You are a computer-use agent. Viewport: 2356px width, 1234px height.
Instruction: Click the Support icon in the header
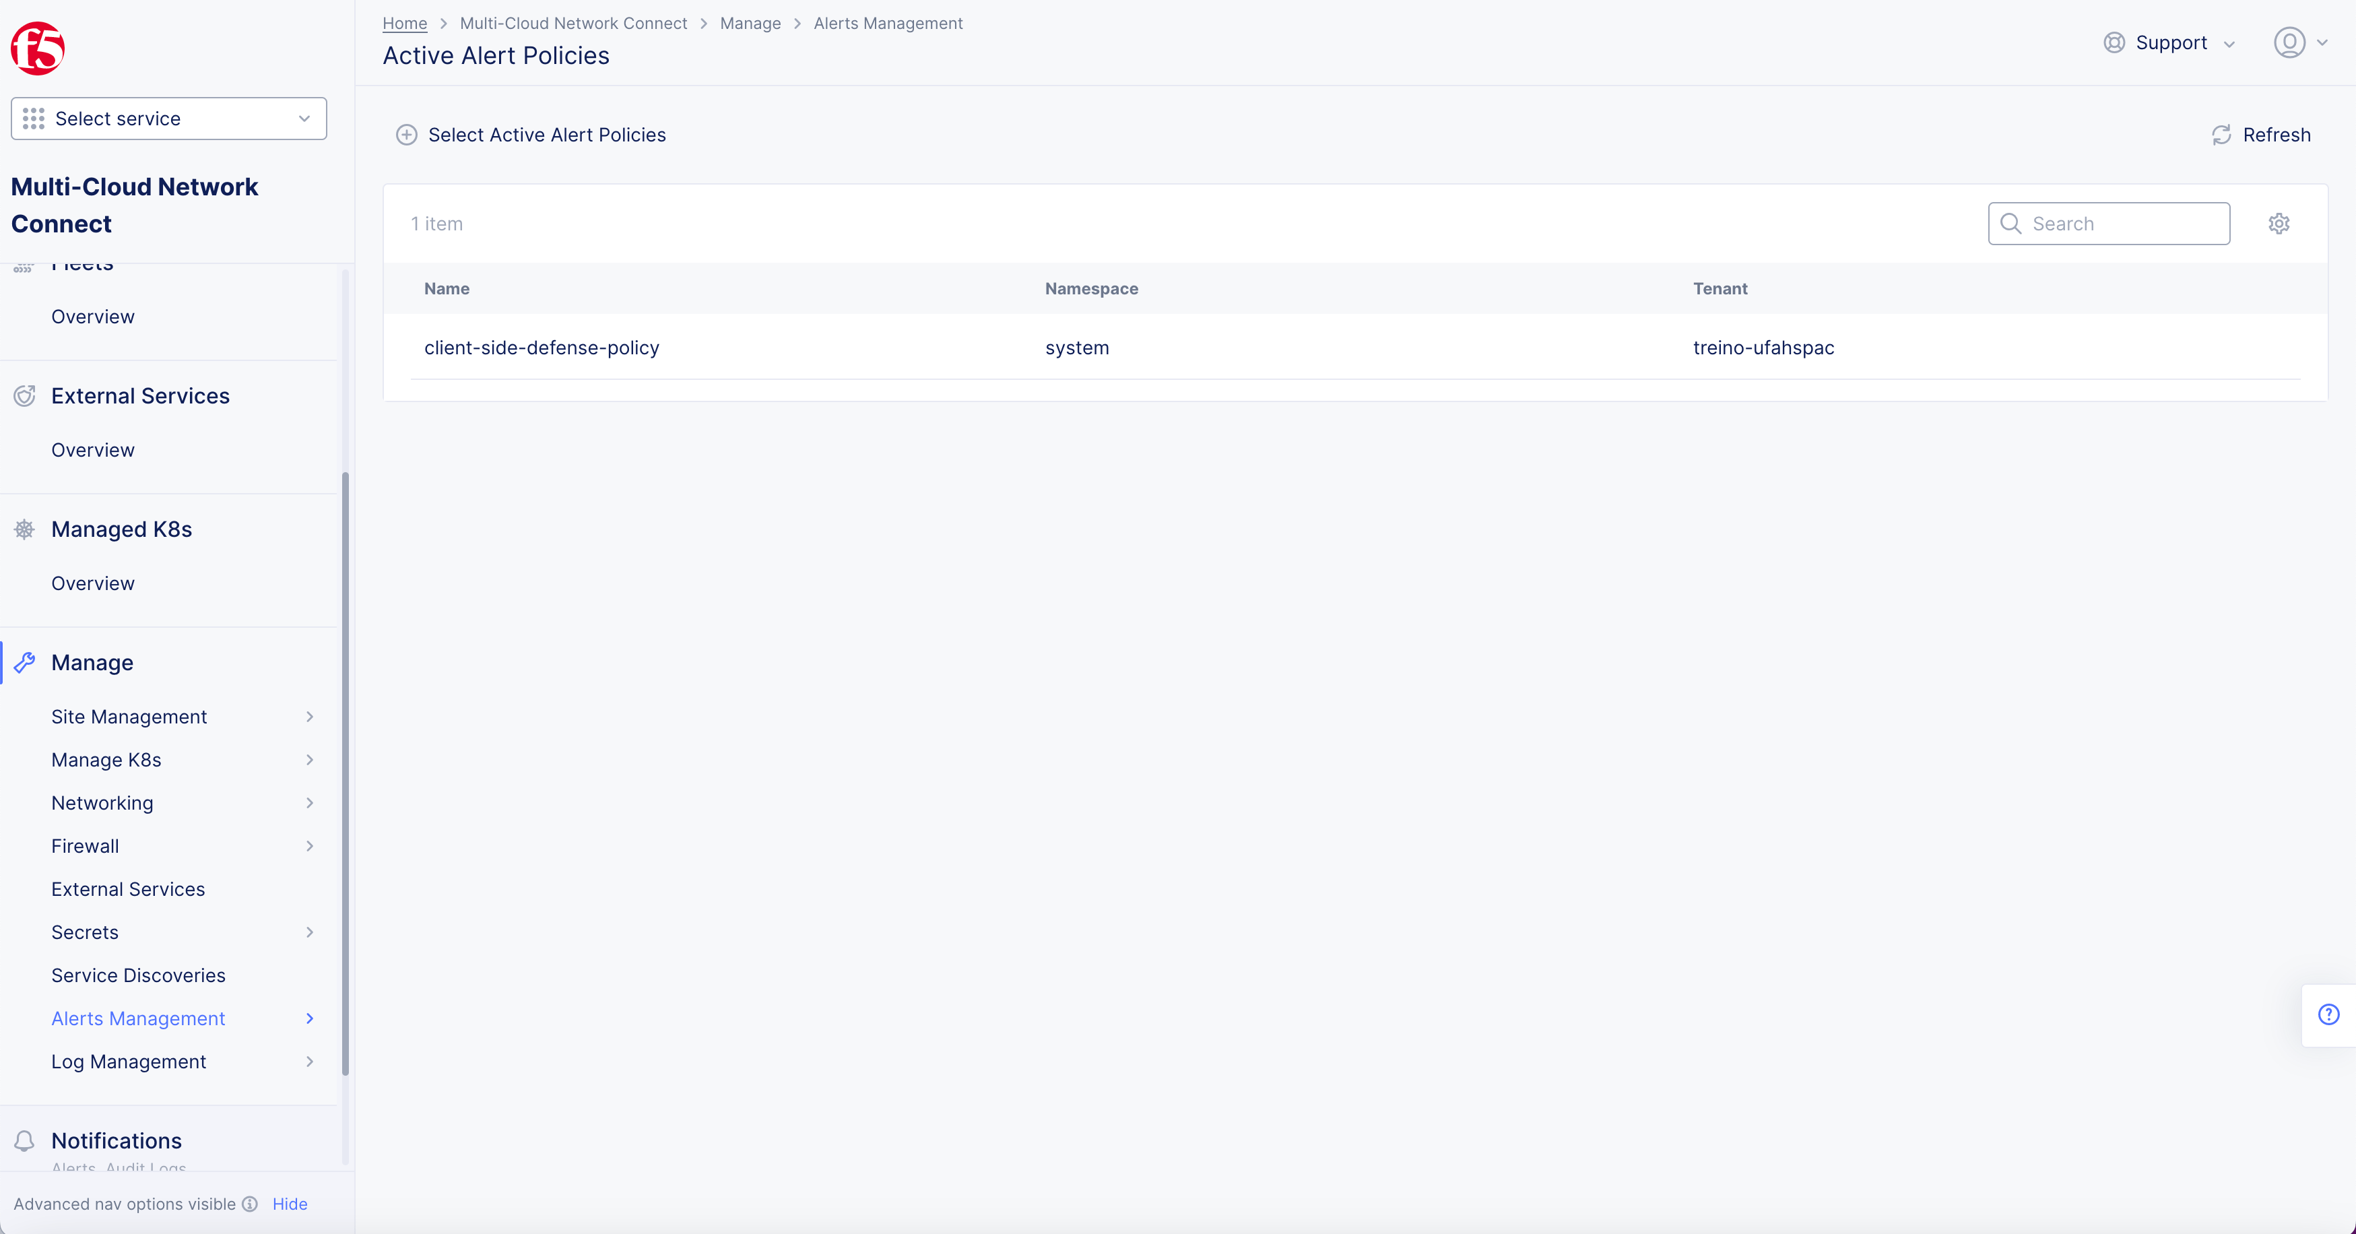point(2114,42)
